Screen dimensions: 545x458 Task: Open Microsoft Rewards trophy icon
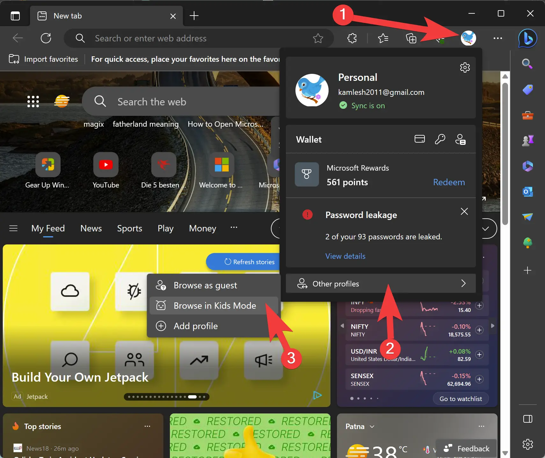307,174
